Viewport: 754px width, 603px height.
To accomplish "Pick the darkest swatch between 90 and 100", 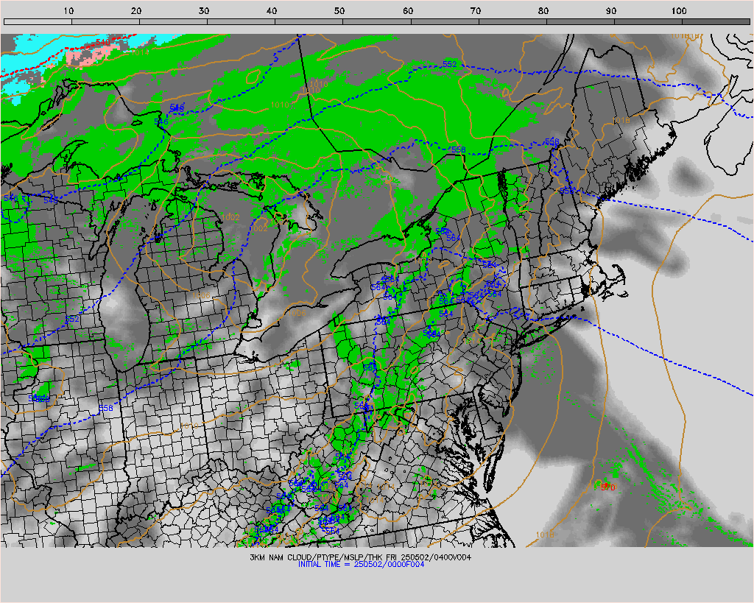I will [648, 21].
